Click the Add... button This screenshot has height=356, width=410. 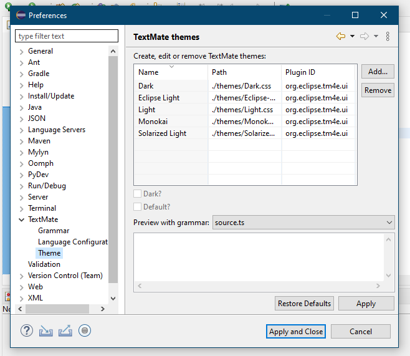[x=378, y=72]
